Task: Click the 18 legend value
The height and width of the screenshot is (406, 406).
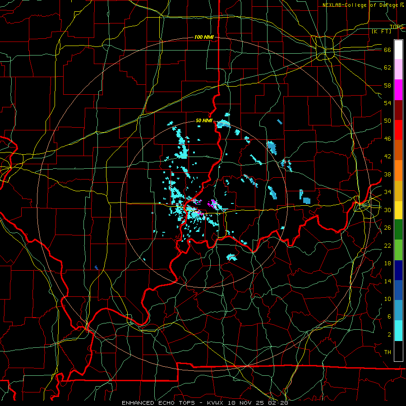Action: pos(388,263)
